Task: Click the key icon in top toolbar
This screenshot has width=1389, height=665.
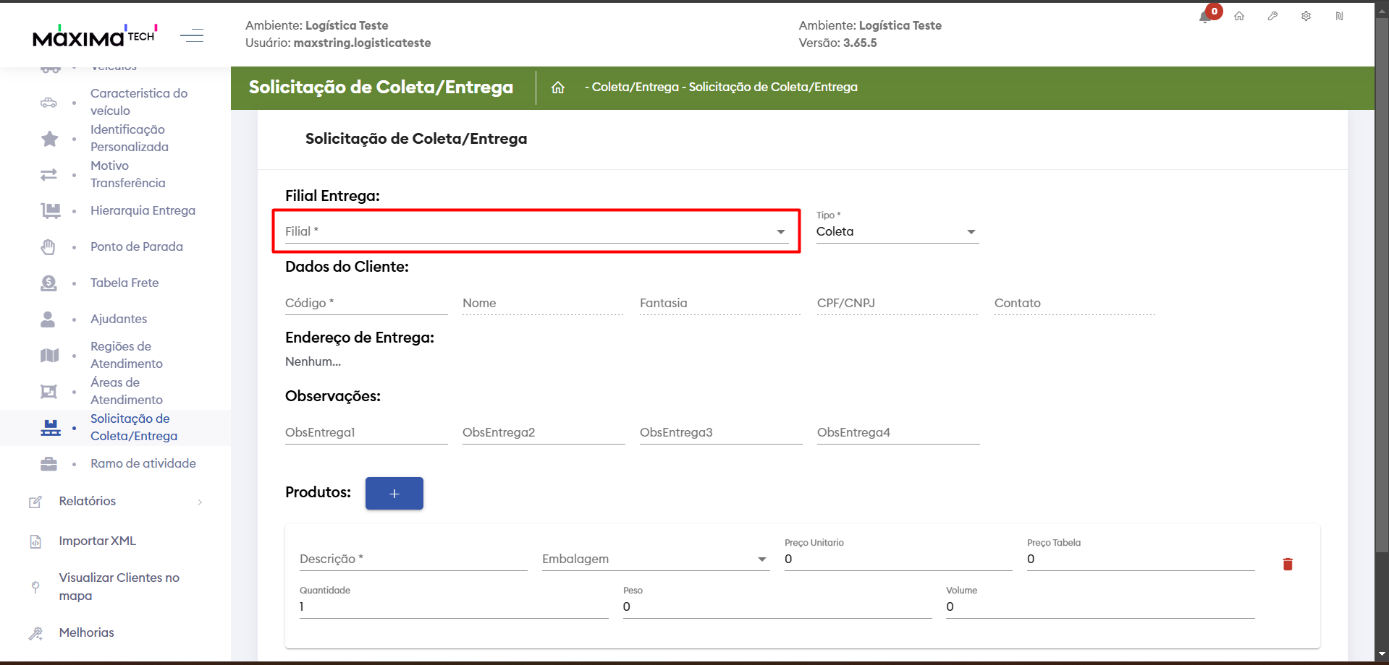Action: 1272,16
